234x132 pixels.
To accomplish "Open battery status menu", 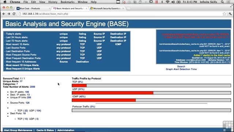I will [178, 2].
